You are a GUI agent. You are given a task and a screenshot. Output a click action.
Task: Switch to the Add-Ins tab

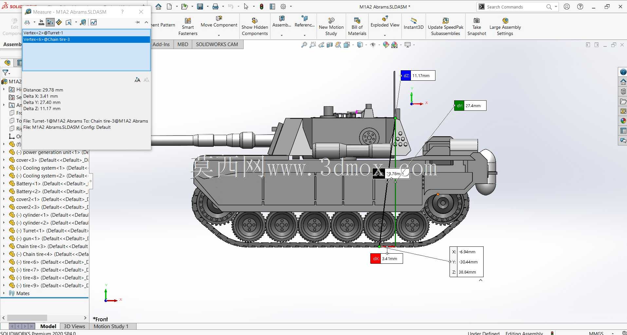click(161, 44)
